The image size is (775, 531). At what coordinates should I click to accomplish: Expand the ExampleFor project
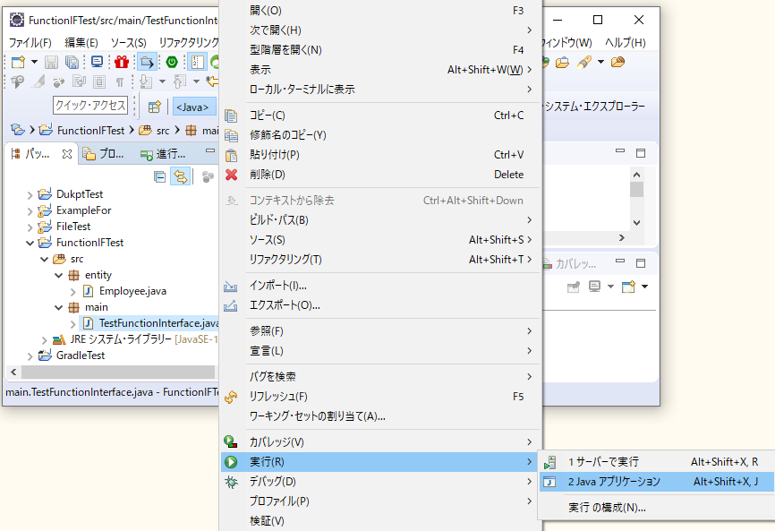(x=30, y=211)
